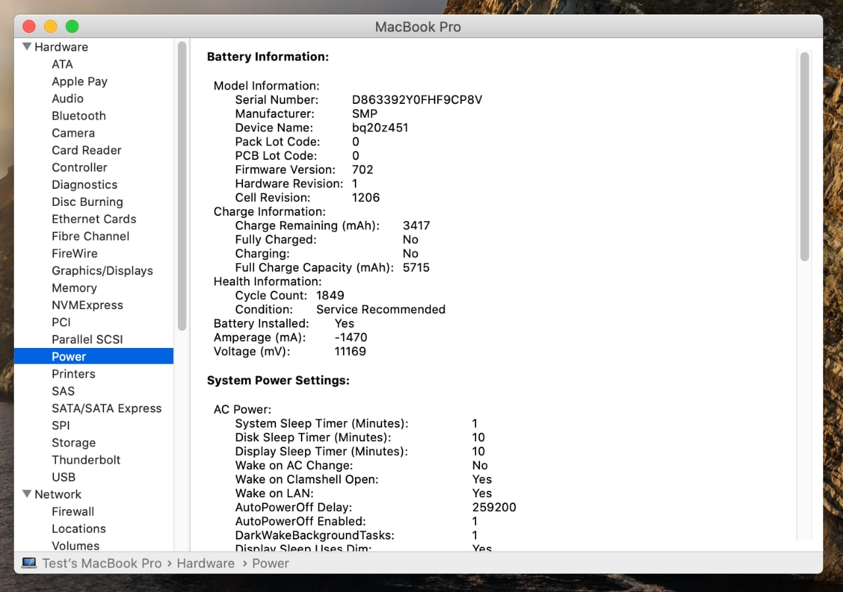Viewport: 843px width, 592px height.
Task: Select Thunderbolt in the sidebar
Action: tap(86, 460)
